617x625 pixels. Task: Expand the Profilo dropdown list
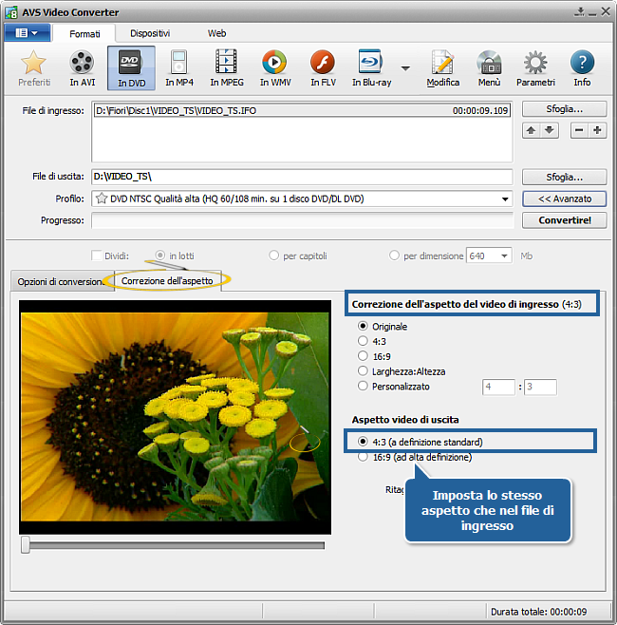(505, 199)
